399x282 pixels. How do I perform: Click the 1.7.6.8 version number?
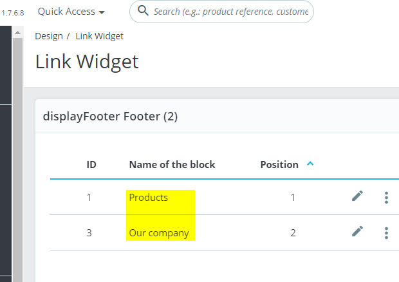pos(12,12)
